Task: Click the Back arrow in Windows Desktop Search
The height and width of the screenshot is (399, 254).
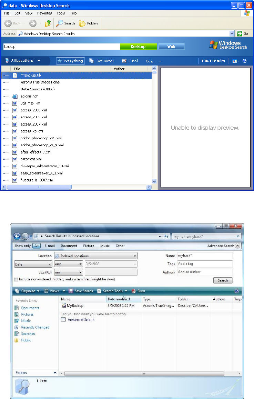Action: coord(12,23)
